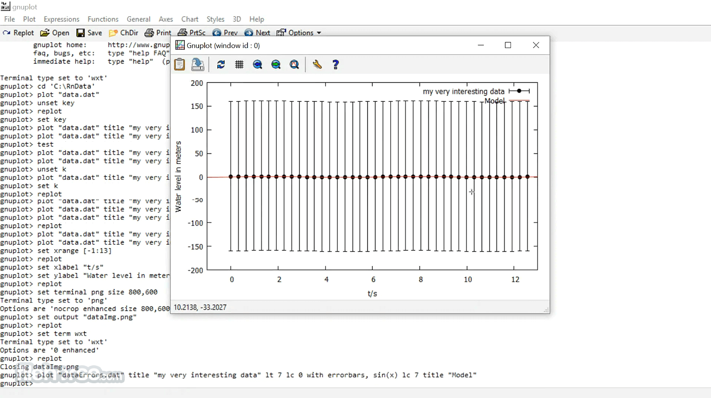
Task: Click the resize grip of plot window
Action: click(x=546, y=310)
